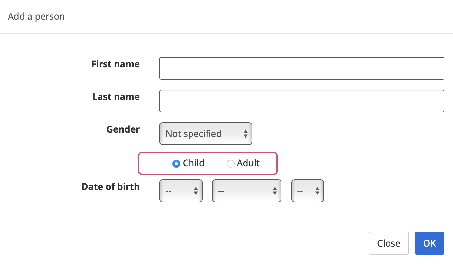Select the Child radio button
The width and height of the screenshot is (453, 264).
176,164
